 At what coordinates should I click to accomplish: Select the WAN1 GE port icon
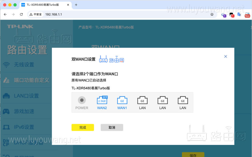coord(122,100)
